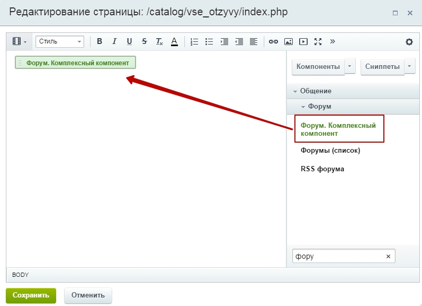Click the insert video icon

pyautogui.click(x=303, y=41)
